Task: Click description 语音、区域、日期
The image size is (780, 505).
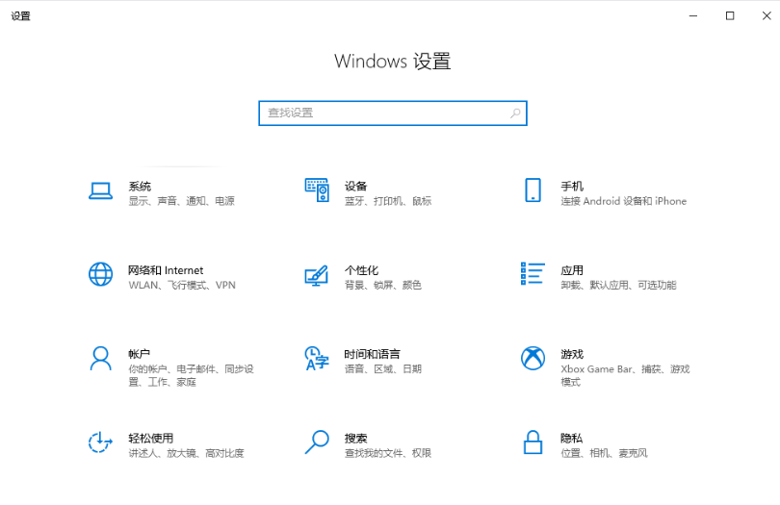Action: 383,369
